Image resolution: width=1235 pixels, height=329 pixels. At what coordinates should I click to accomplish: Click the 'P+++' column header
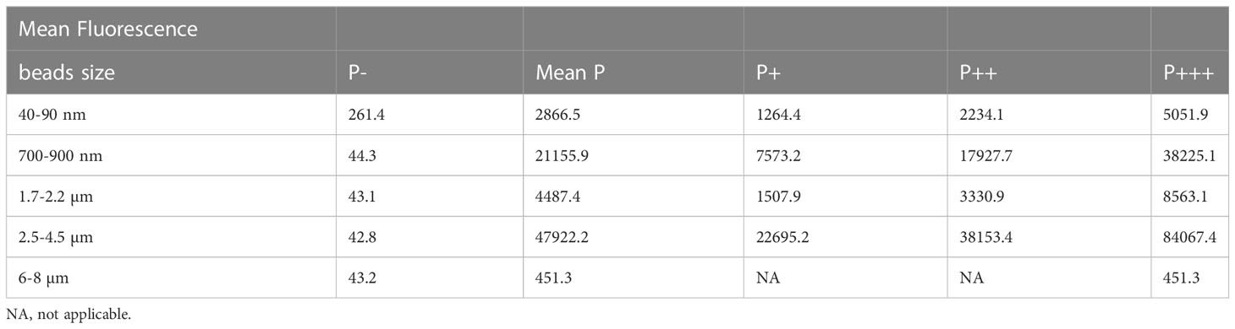(x=1189, y=73)
